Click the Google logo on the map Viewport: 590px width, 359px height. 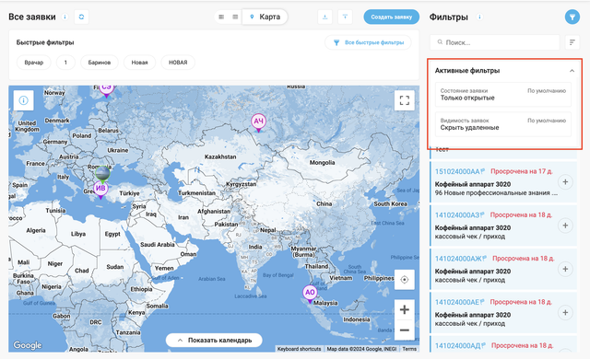click(27, 345)
